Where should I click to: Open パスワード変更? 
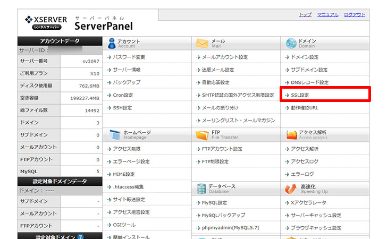pos(129,57)
